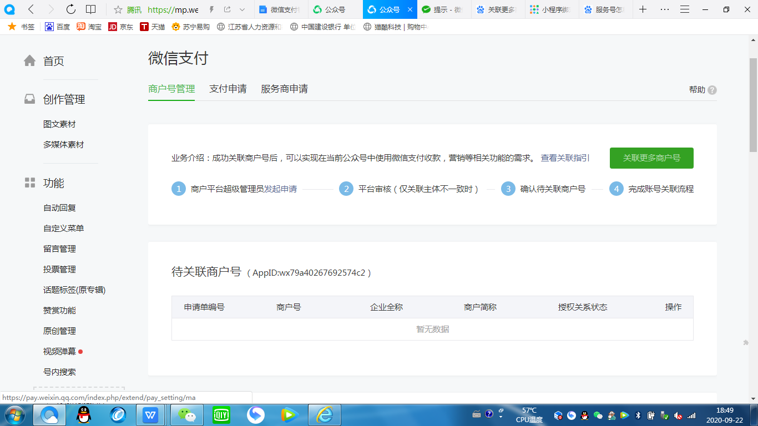Switch to the 提示 - 微 tab
758x426 pixels.
pos(443,9)
